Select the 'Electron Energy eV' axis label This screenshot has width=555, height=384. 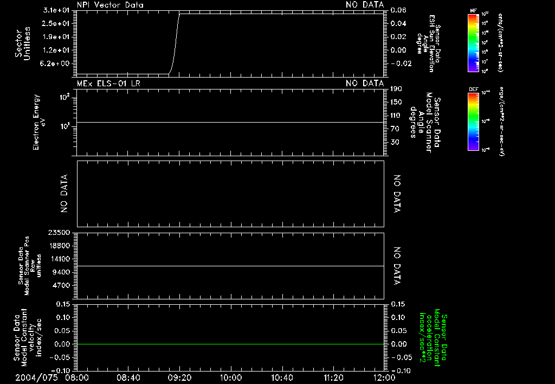tap(39, 122)
